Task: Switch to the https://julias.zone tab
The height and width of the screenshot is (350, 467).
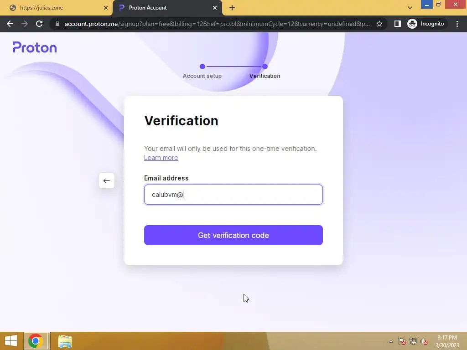Action: coord(56,8)
